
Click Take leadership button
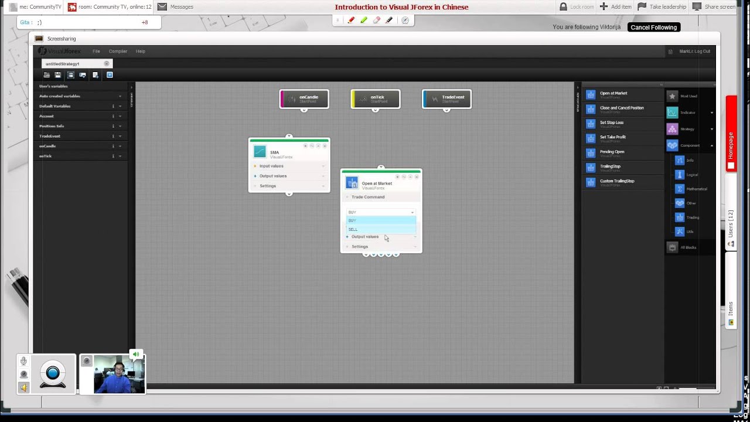[x=662, y=7]
